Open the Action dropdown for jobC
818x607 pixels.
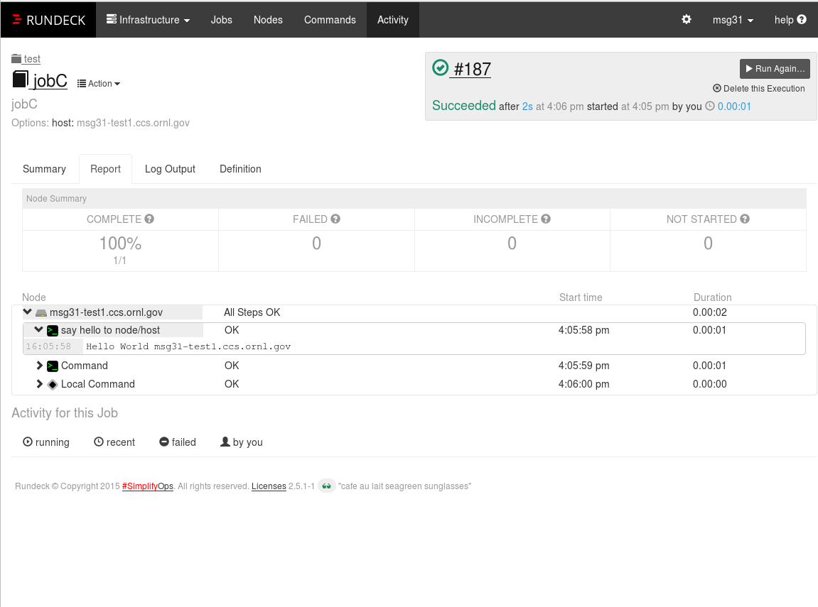tap(99, 84)
